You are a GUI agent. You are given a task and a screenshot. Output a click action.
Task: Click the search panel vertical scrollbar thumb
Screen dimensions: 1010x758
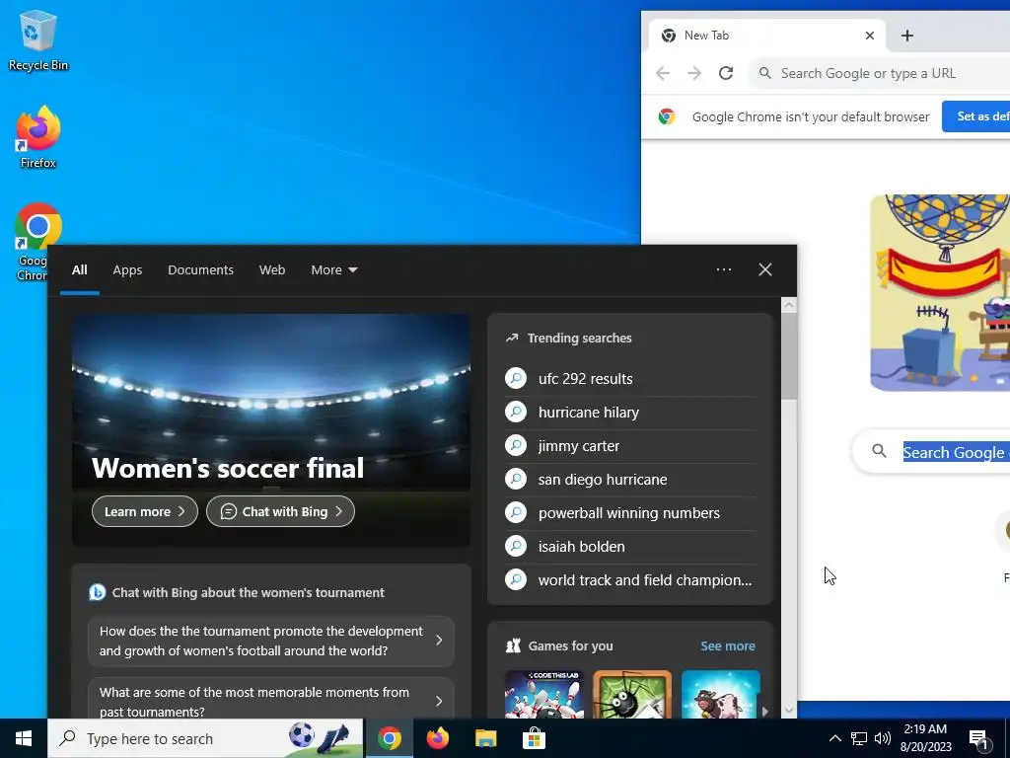click(789, 356)
